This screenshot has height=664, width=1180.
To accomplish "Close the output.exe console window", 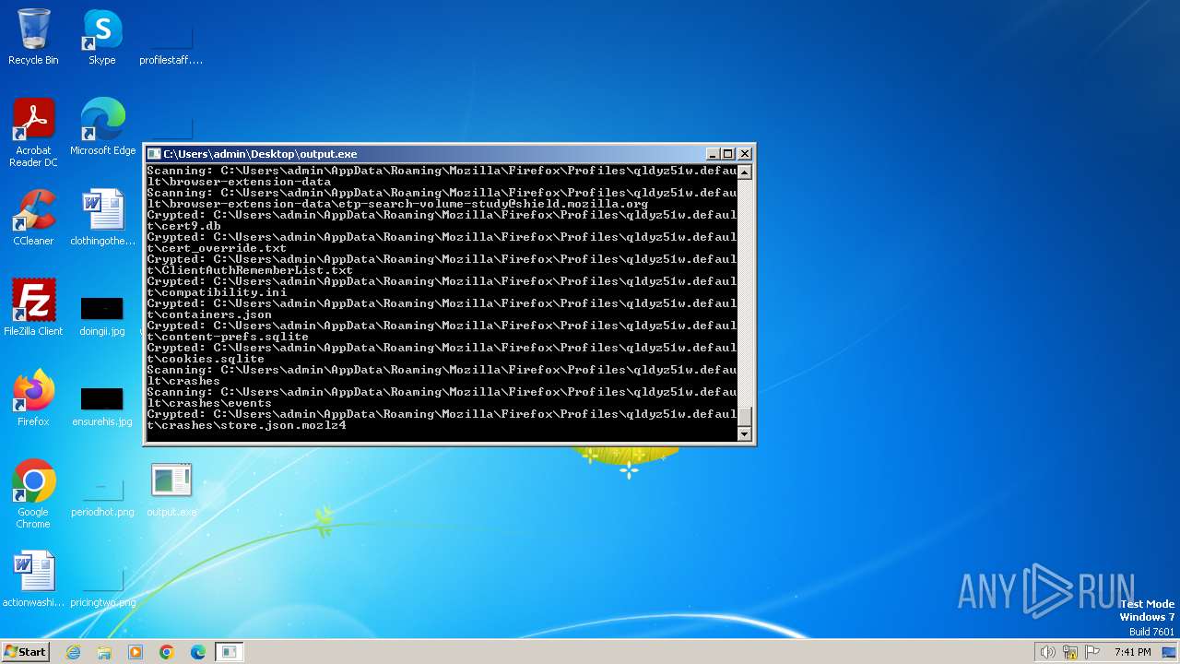I will (745, 154).
